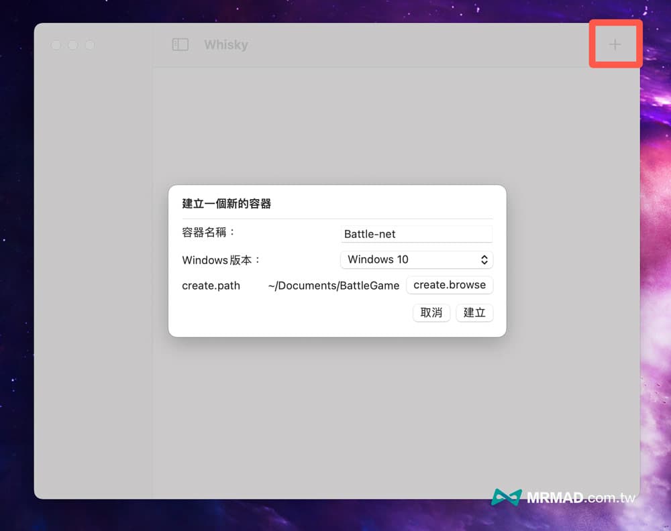The width and height of the screenshot is (671, 531).
Task: Click the up-down chevrons beside Windows 10
Action: [484, 259]
